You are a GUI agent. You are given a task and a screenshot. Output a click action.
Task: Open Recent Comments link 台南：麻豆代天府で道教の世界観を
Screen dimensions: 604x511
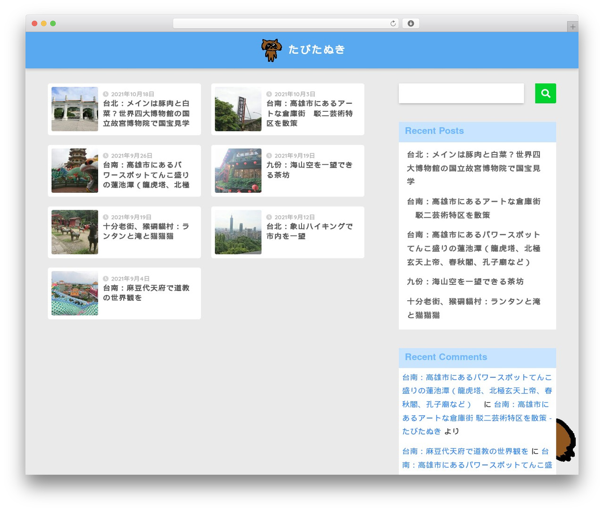click(x=465, y=451)
